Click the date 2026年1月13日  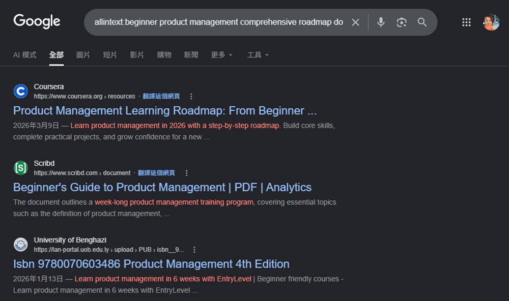click(x=38, y=279)
